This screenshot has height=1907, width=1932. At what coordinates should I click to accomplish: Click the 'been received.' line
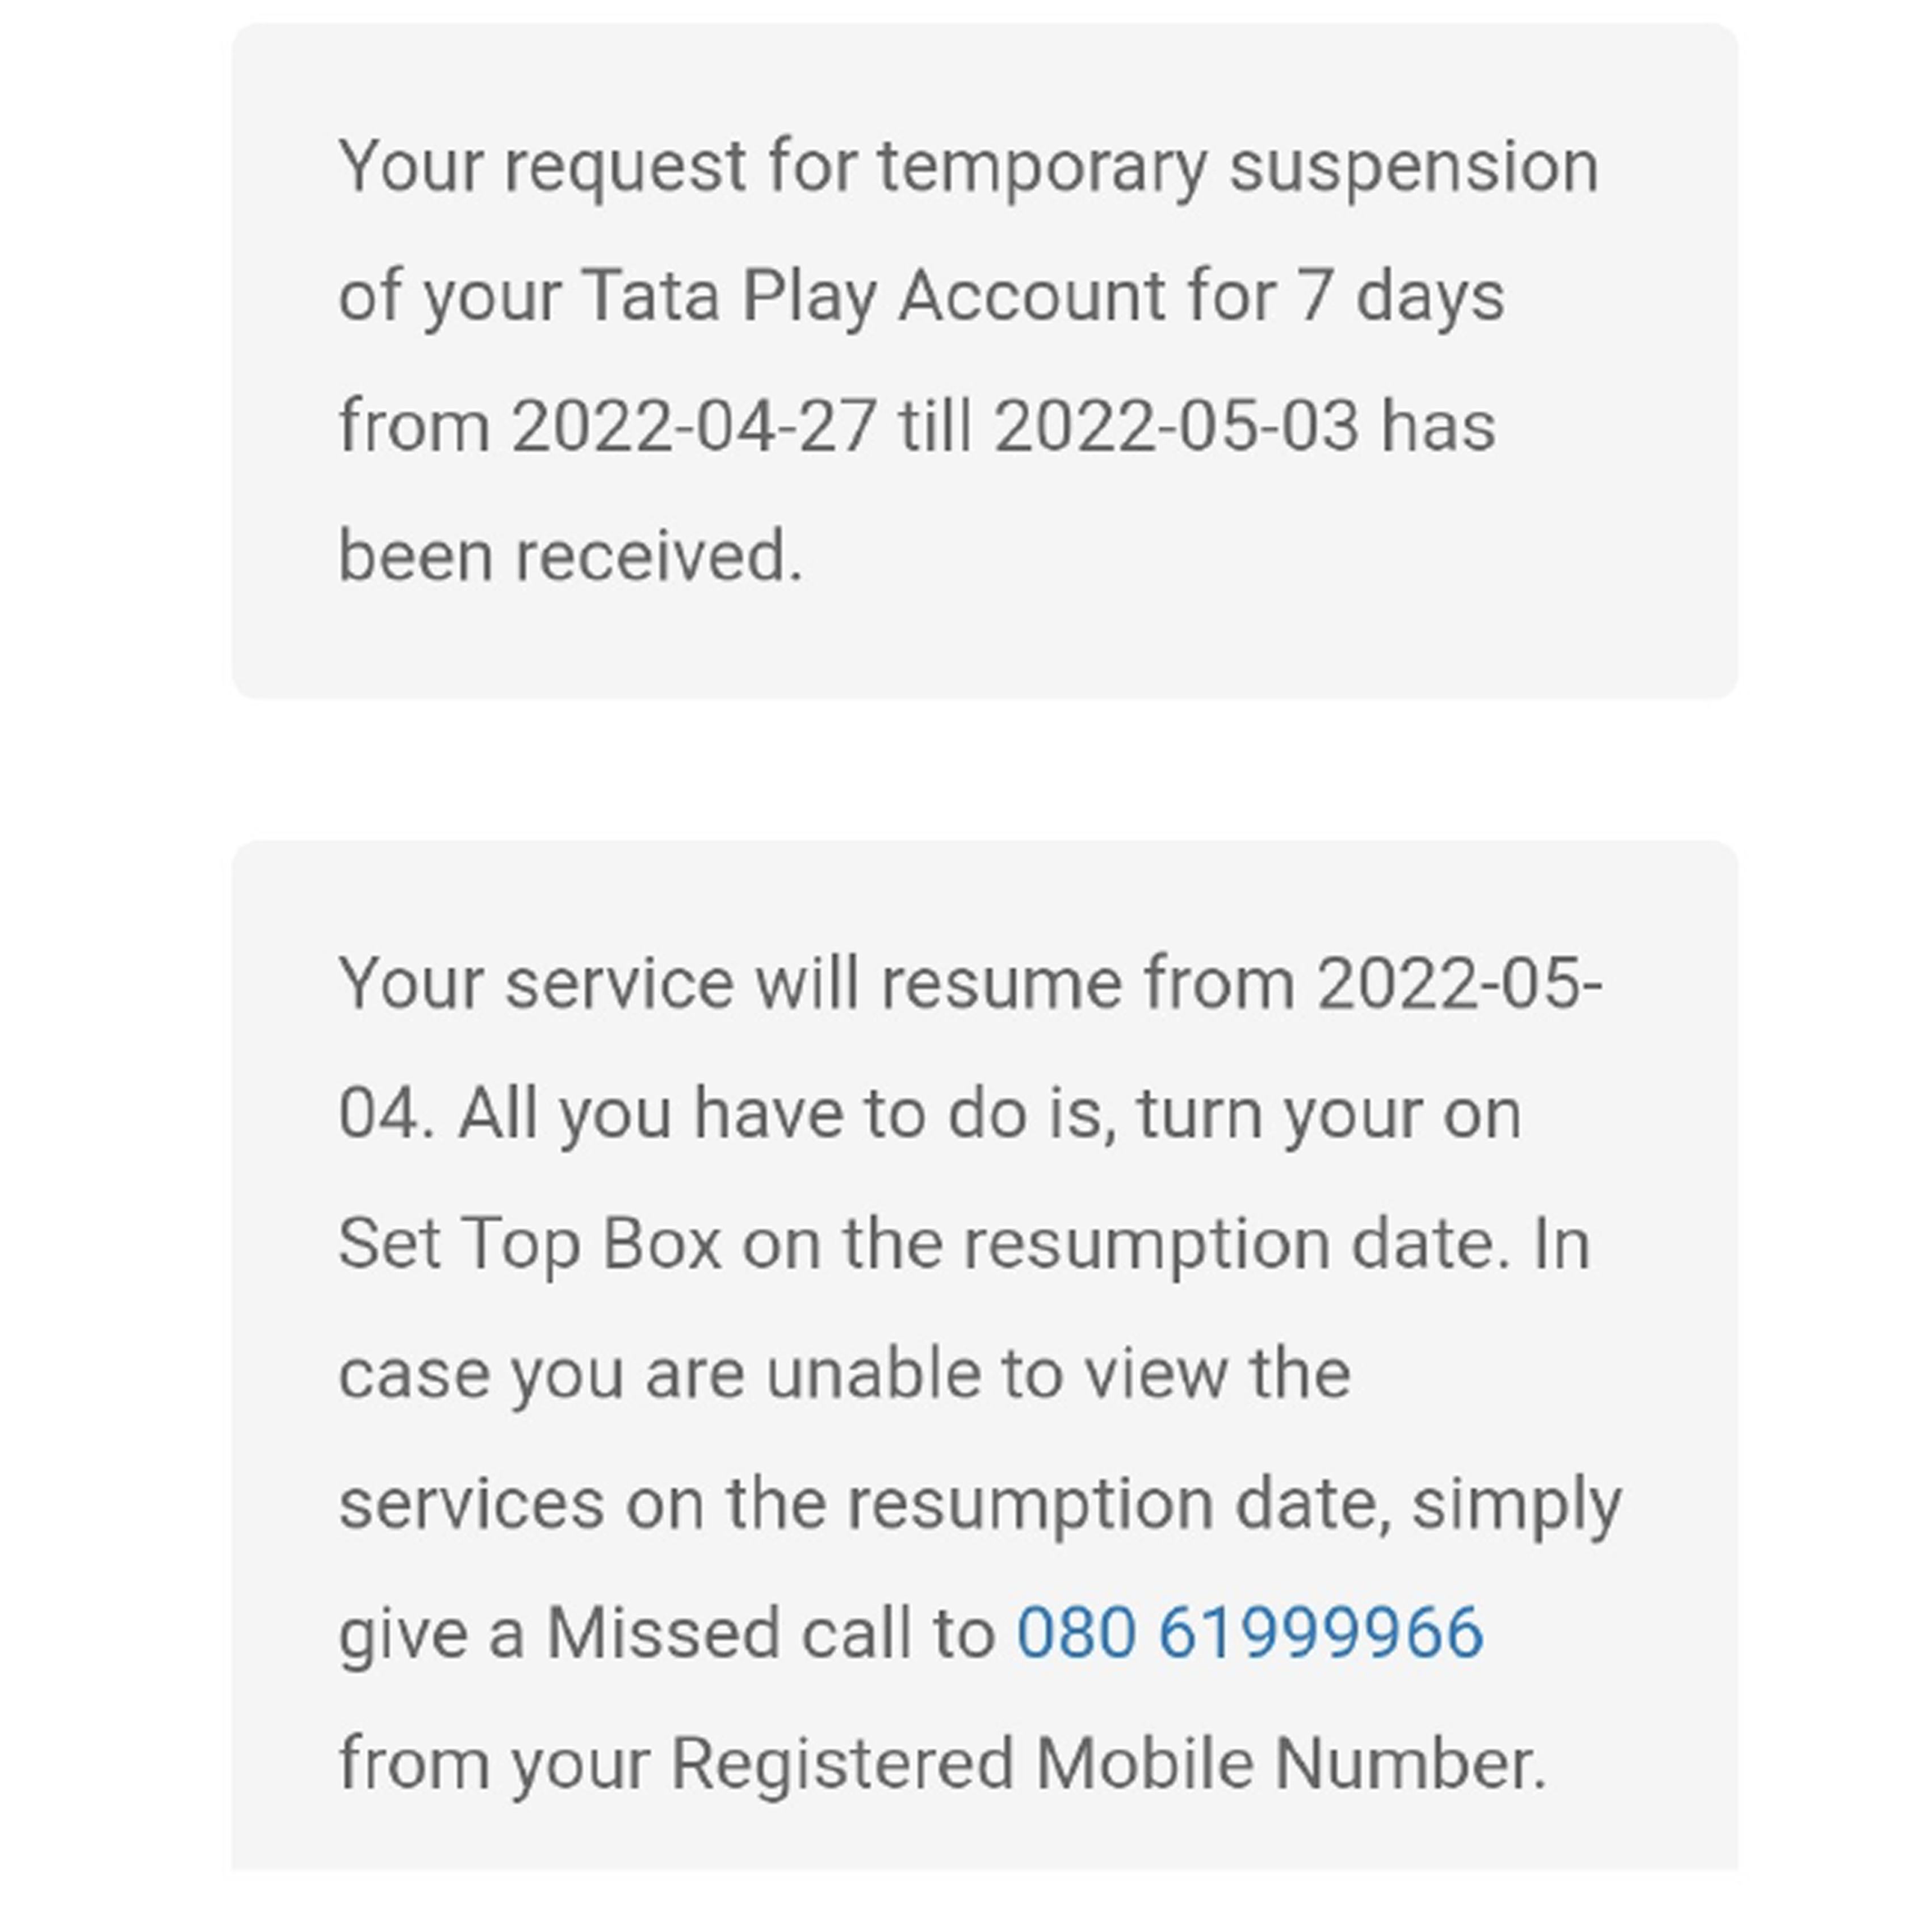click(571, 555)
